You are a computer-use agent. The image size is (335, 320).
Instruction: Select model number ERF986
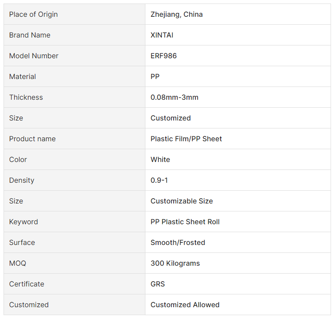164,56
